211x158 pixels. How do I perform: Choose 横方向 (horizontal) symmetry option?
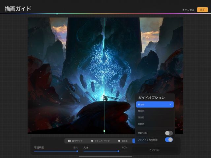155,111
